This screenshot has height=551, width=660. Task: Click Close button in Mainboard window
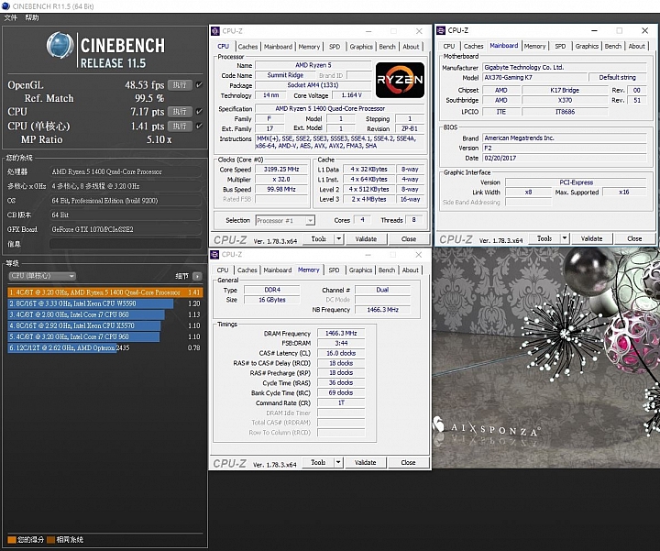tap(634, 238)
